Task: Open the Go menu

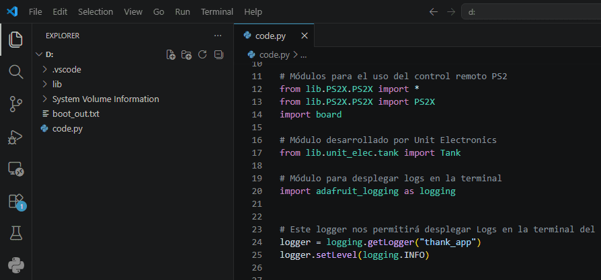Action: tap(159, 12)
